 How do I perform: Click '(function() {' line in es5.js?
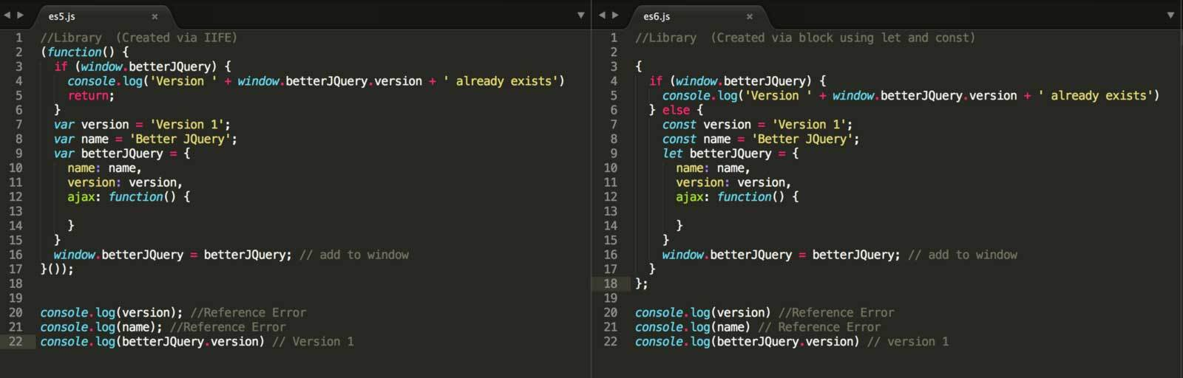click(84, 52)
